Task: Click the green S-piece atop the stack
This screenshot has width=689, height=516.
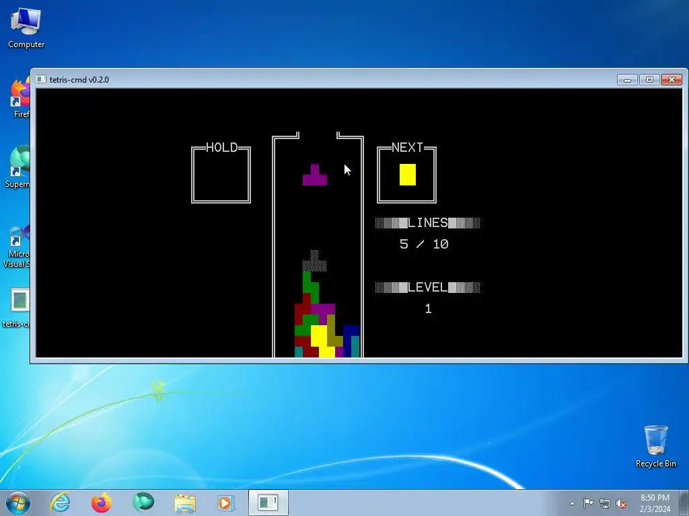Action: click(x=310, y=288)
